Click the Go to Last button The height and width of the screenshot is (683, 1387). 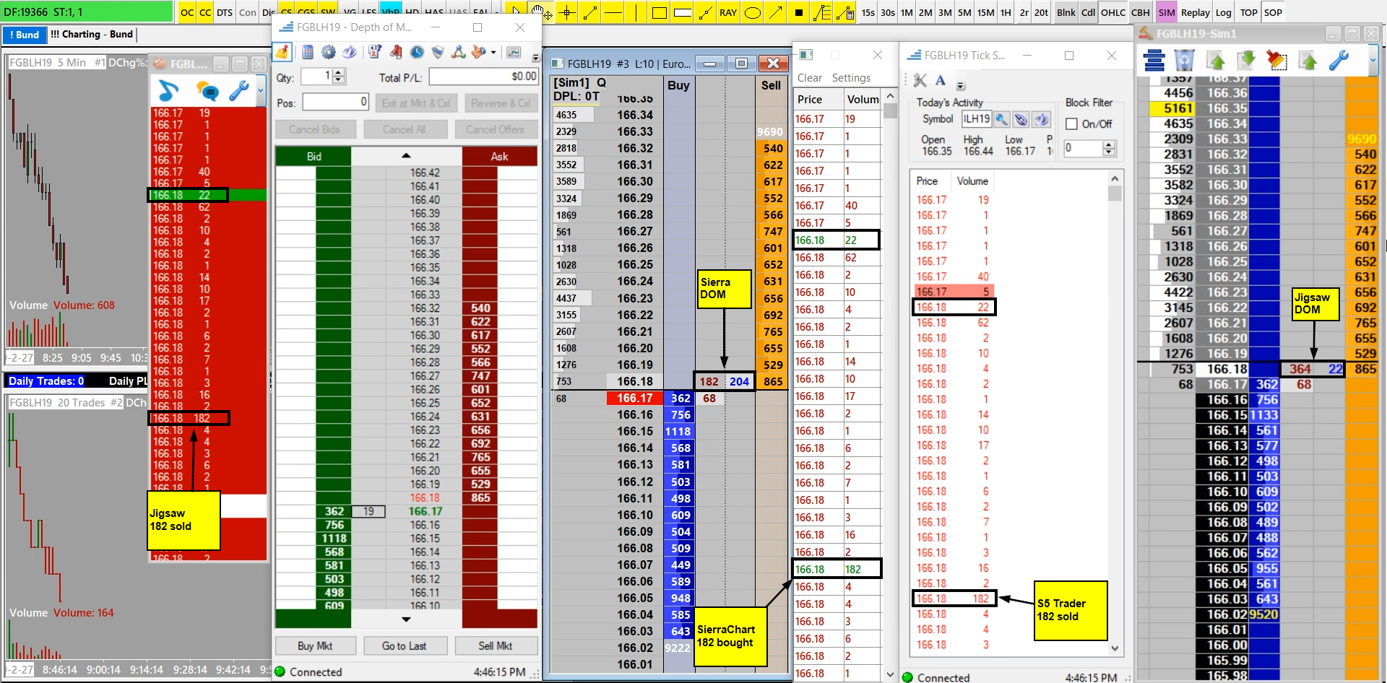click(x=405, y=645)
